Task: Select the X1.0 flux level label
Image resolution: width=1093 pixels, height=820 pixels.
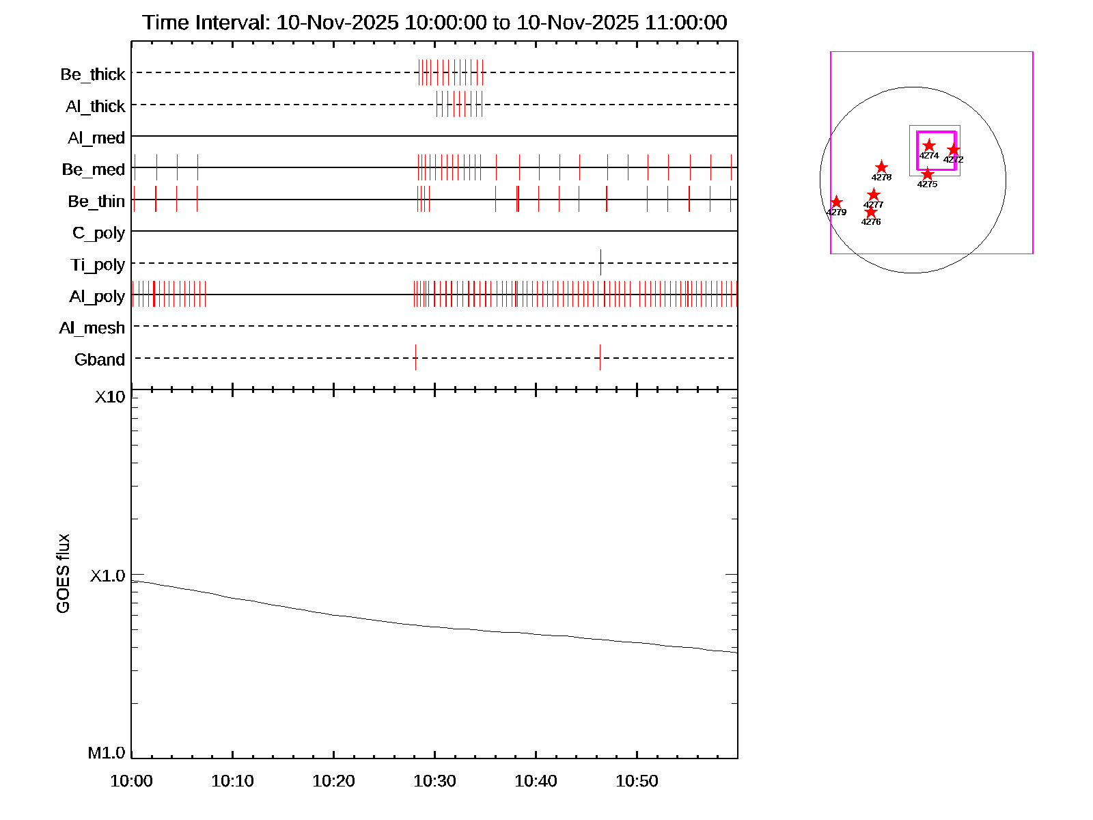Action: coord(108,576)
